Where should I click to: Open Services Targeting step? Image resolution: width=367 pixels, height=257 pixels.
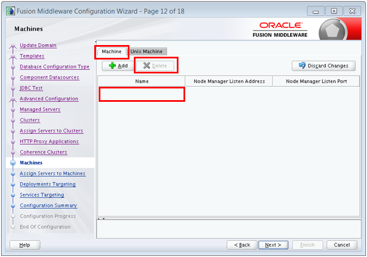click(42, 195)
